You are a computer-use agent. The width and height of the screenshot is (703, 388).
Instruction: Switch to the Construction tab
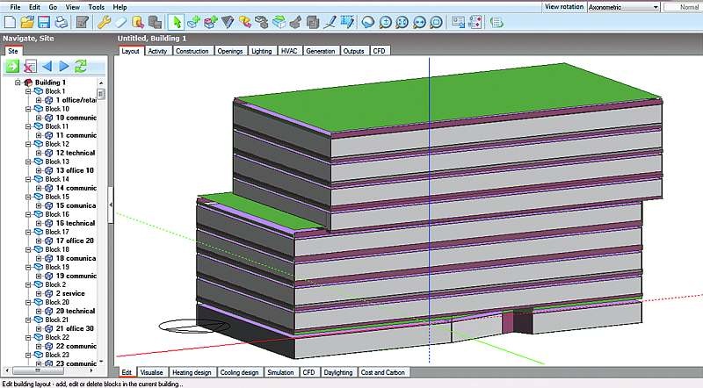tap(192, 51)
